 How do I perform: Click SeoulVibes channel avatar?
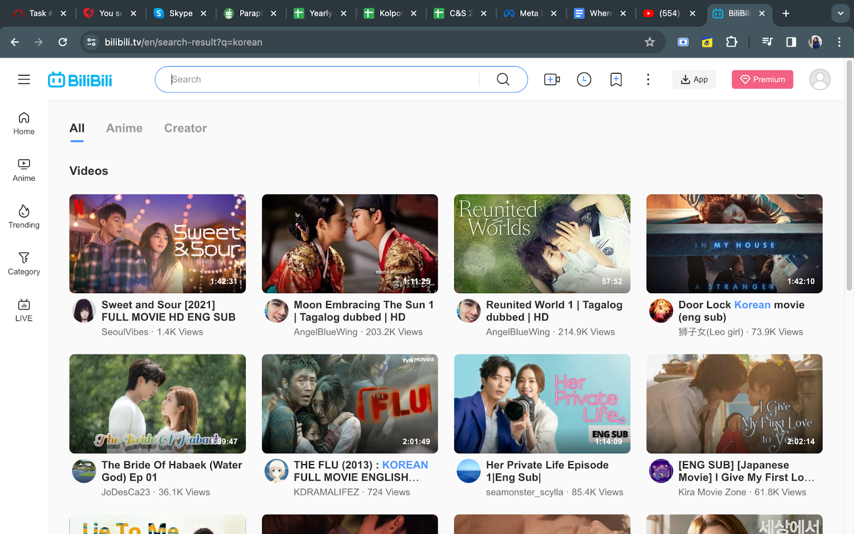84,311
